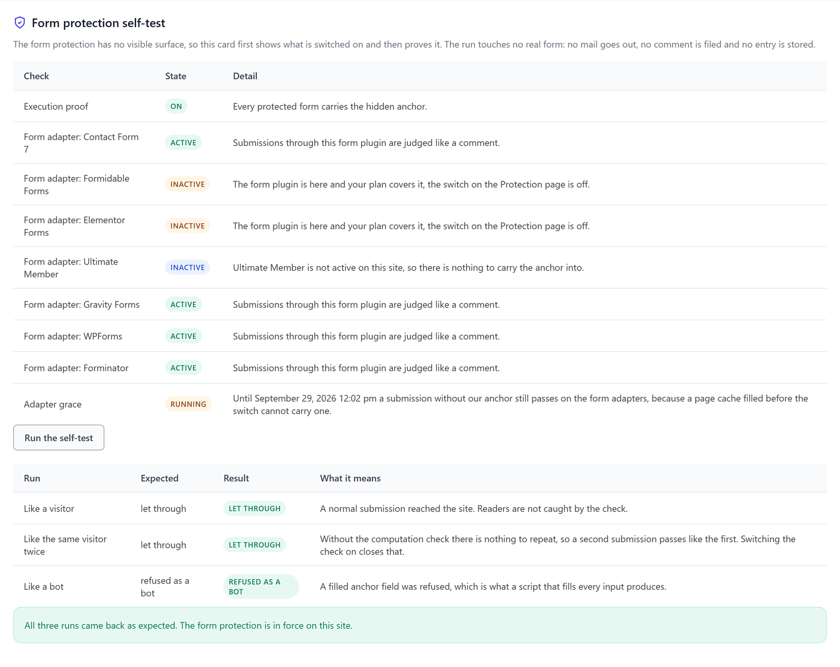Click the shield icon beside the title
Screen dimensions: 840x667
[x=19, y=23]
